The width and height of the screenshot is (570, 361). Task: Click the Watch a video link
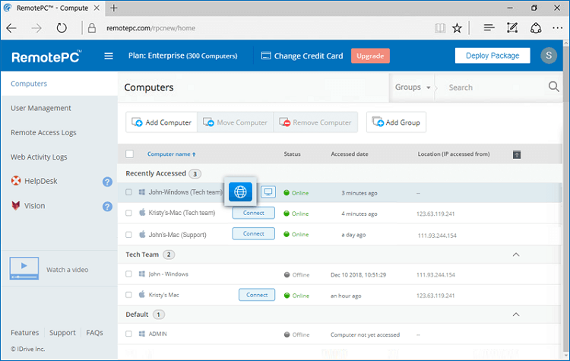67,270
